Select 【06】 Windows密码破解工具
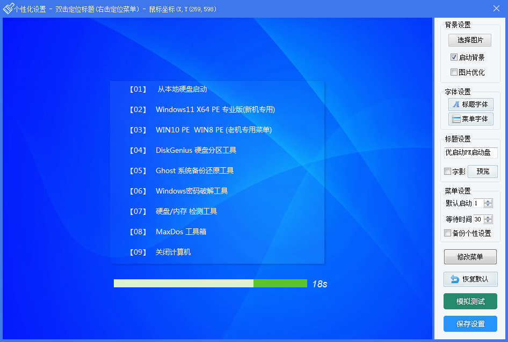The height and width of the screenshot is (342, 508). [178, 191]
